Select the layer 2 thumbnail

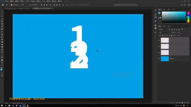[165, 46]
